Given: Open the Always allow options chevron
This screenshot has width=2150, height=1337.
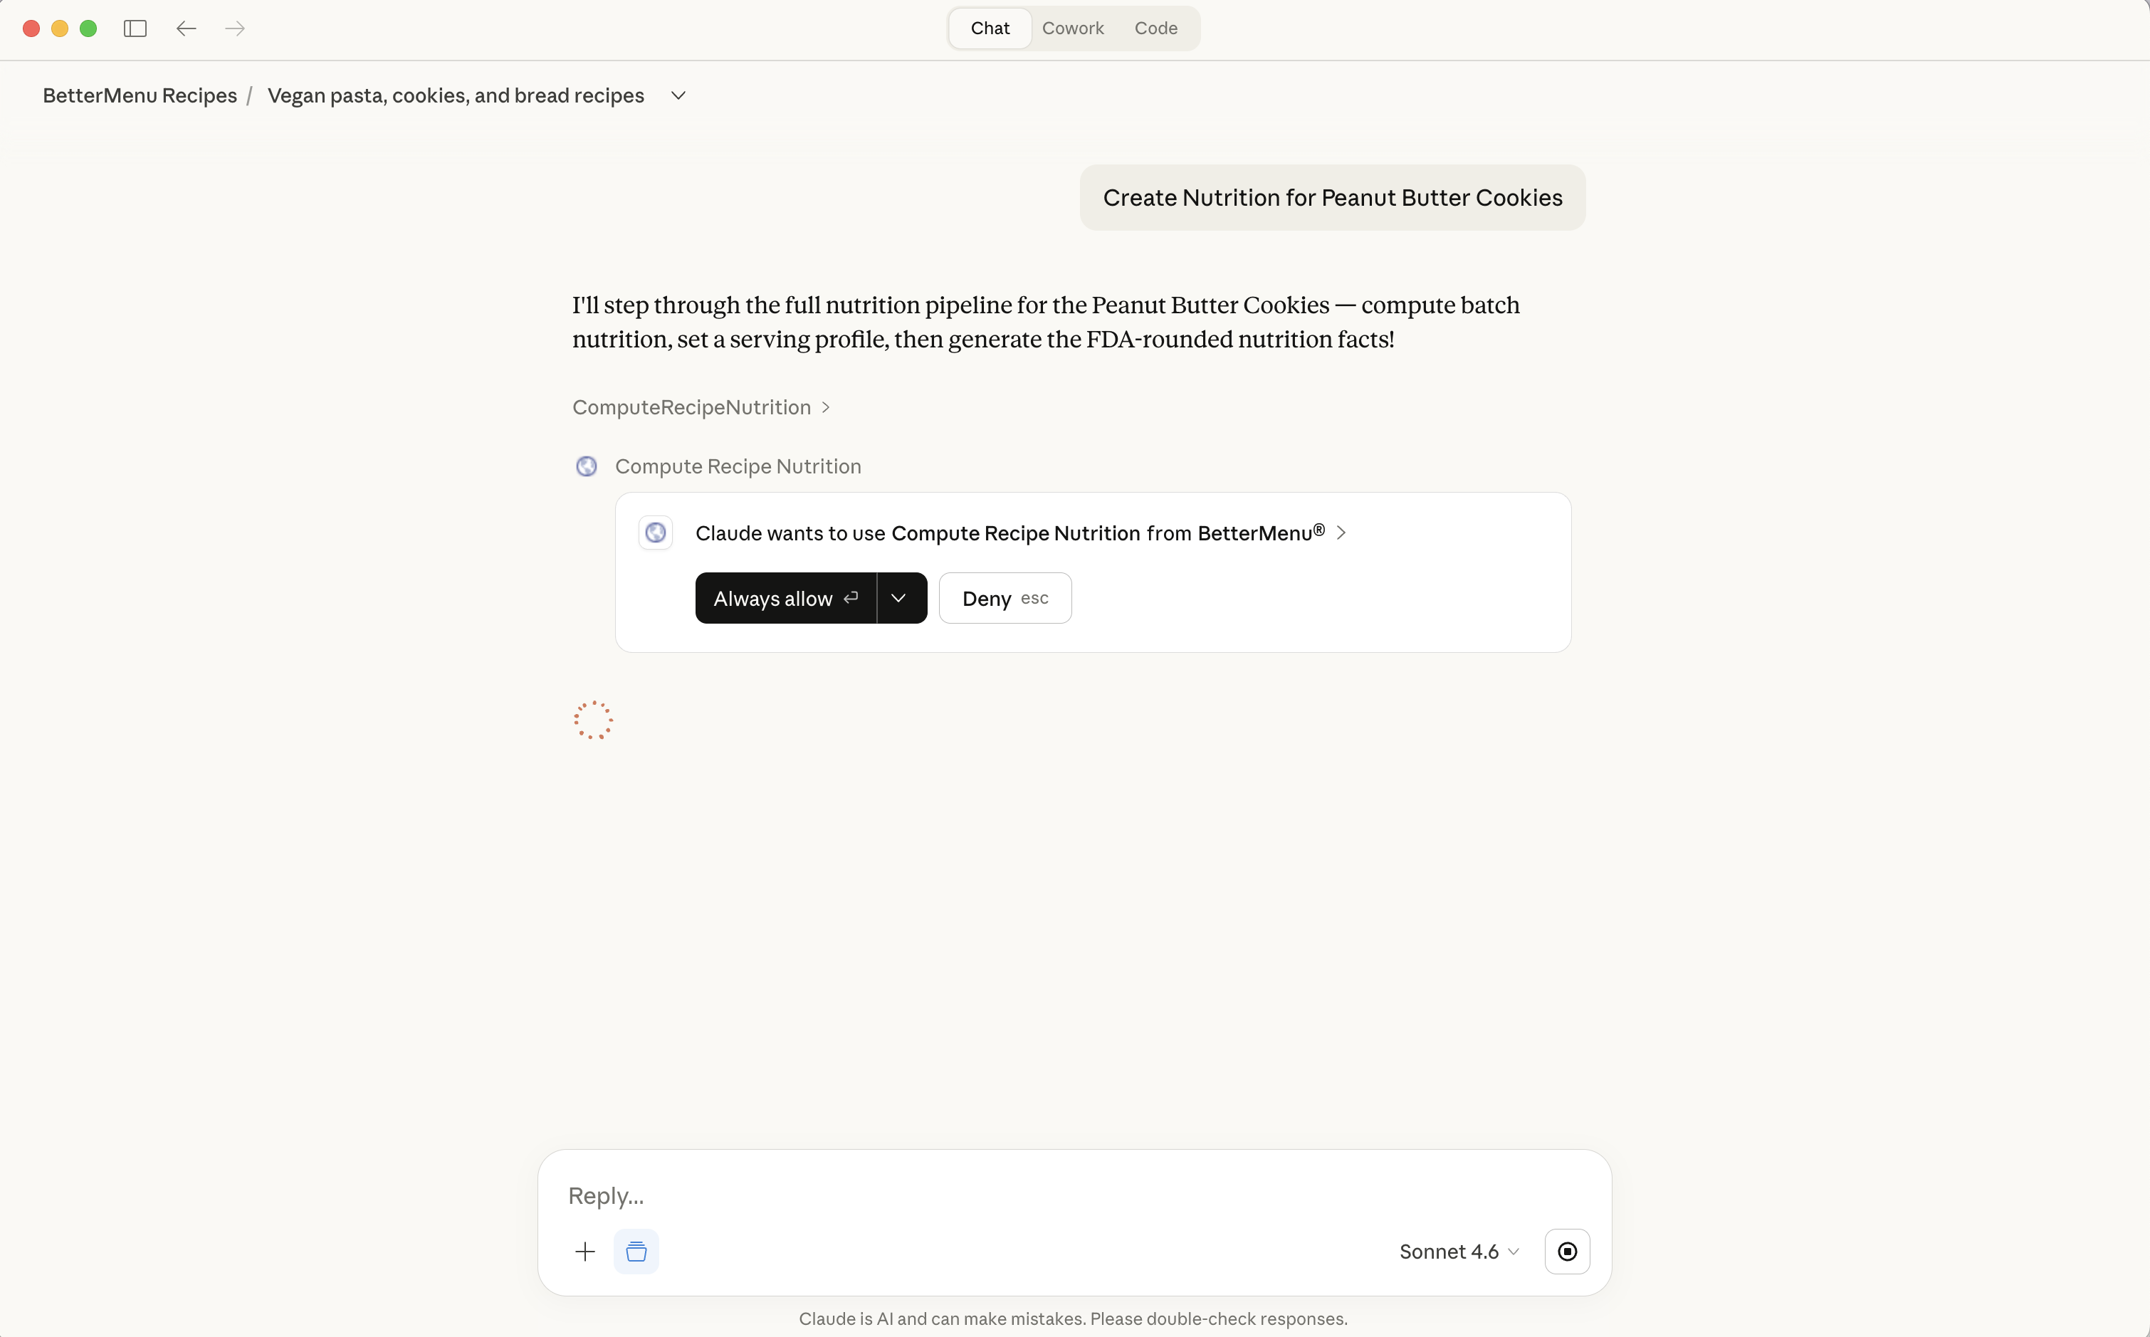Looking at the screenshot, I should pos(900,598).
